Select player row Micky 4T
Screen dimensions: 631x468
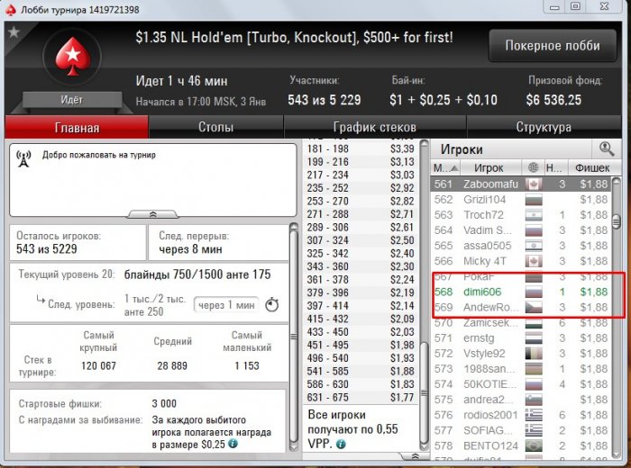[x=521, y=261]
